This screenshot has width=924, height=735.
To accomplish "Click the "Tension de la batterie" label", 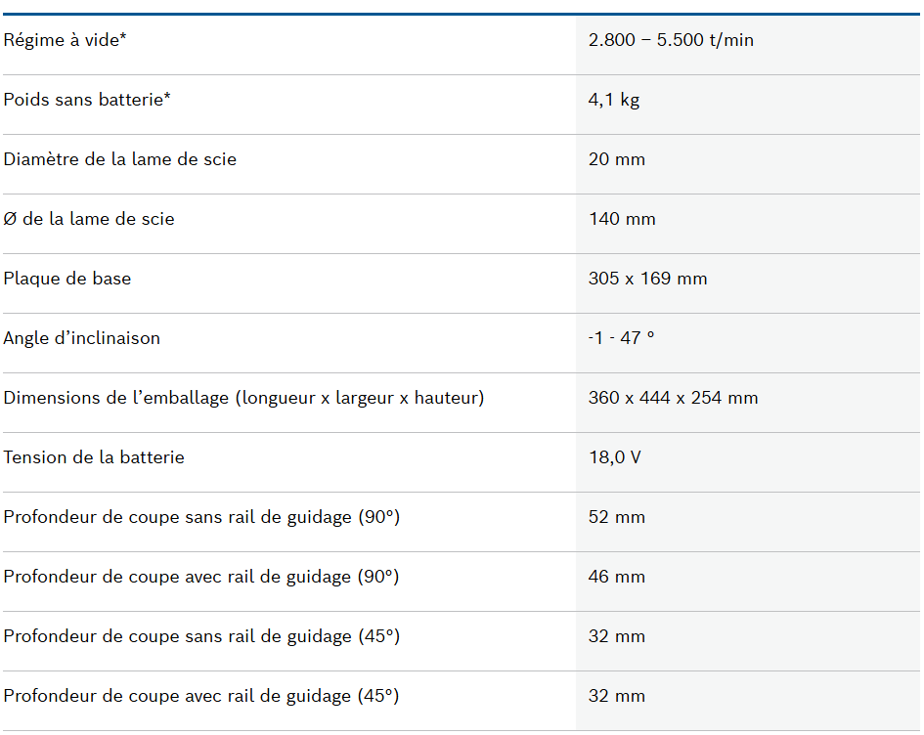I will click(x=94, y=457).
